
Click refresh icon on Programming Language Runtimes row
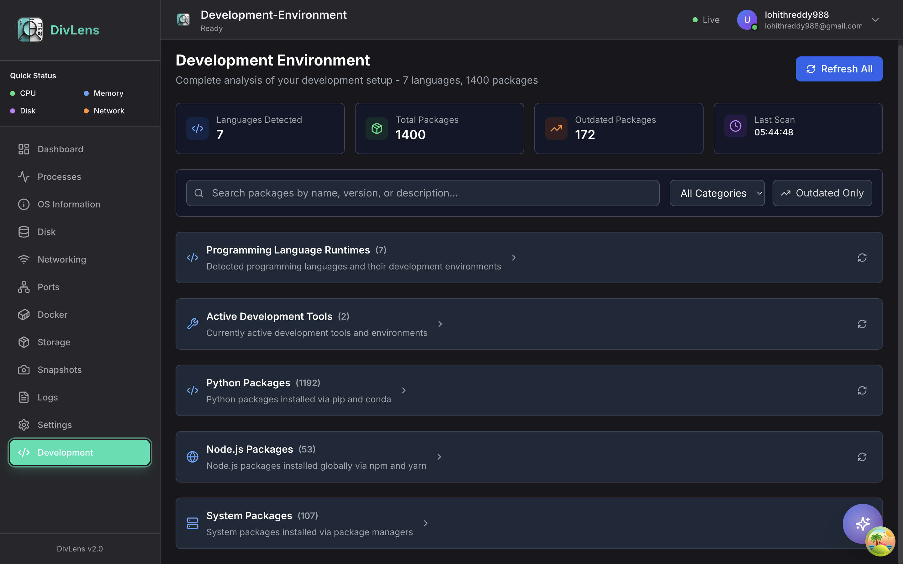click(862, 258)
